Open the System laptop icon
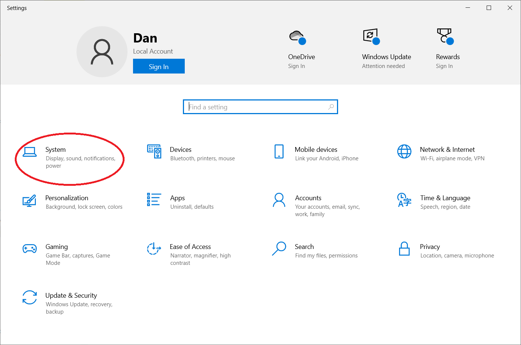521x345 pixels. click(30, 152)
